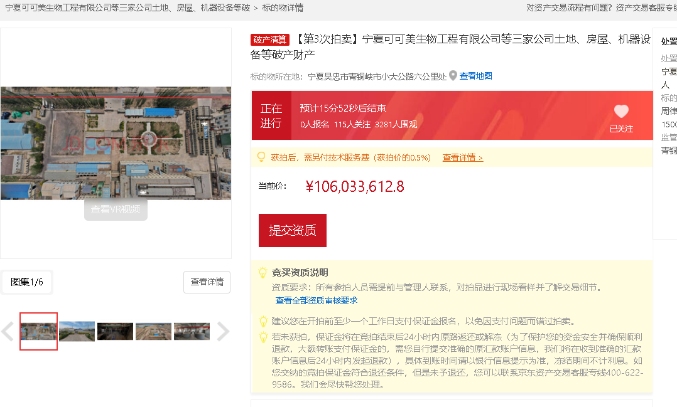The height and width of the screenshot is (407, 677).
Task: Toggle the 已关注 heart favorite icon
Action: (621, 112)
